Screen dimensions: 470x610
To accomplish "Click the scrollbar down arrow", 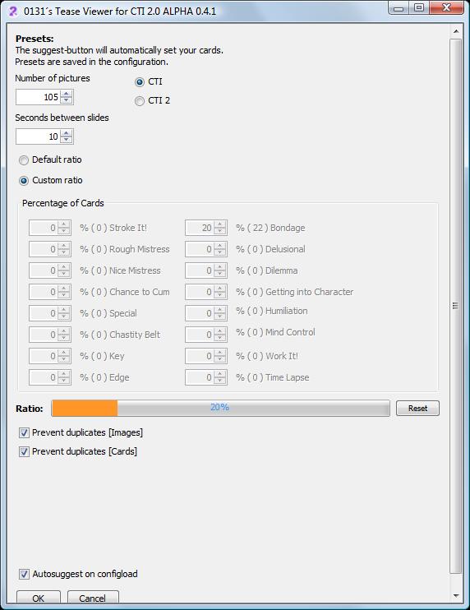I will [x=456, y=595].
